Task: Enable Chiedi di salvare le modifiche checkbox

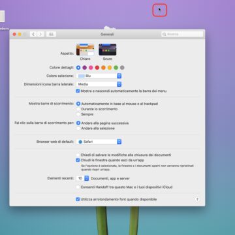Action: pyautogui.click(x=78, y=155)
